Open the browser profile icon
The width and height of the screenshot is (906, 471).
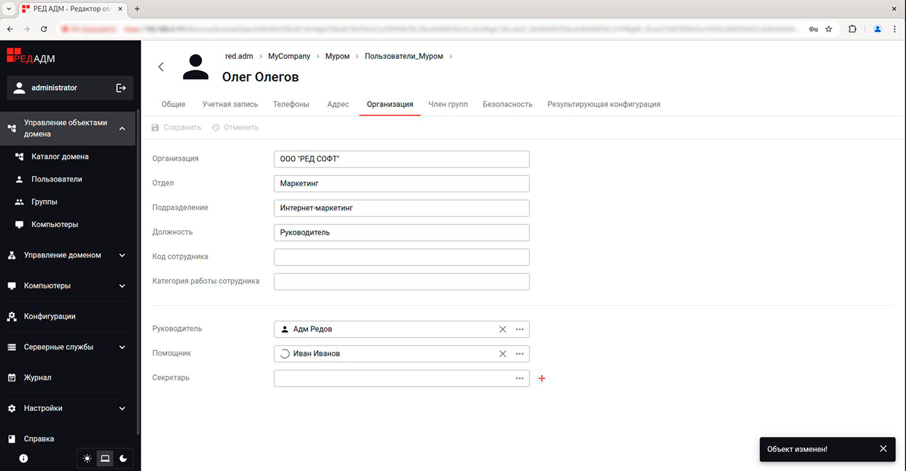878,29
